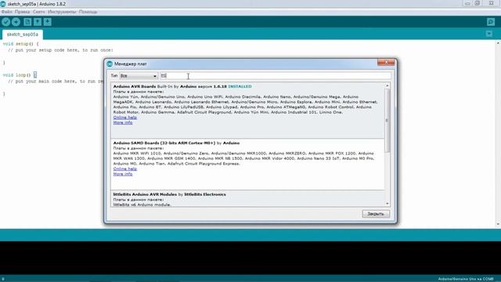The image size is (501, 282).
Task: Click the board list scroll down arrow
Action: 387,204
